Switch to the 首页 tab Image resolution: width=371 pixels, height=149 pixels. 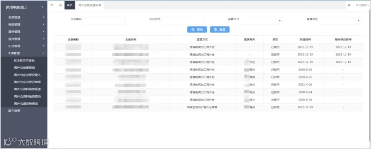pyautogui.click(x=70, y=5)
